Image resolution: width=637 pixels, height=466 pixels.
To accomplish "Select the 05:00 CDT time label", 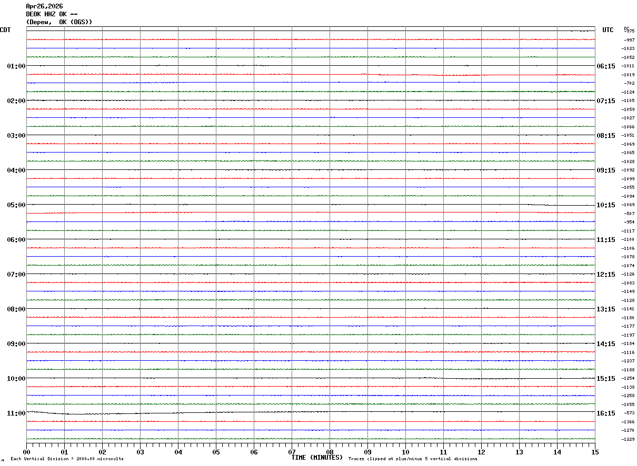I will click(16, 205).
